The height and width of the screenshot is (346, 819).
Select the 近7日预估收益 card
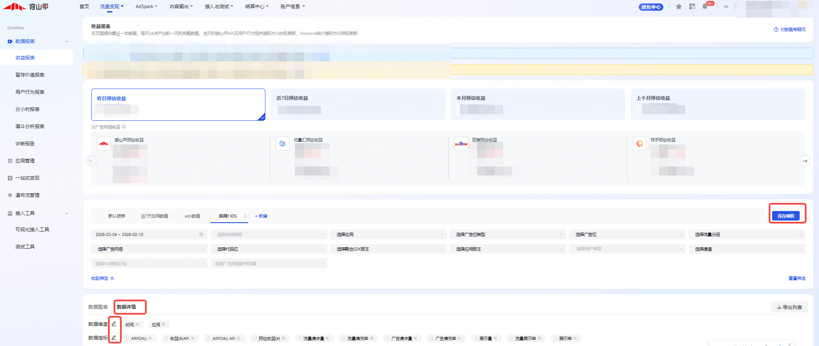pos(357,104)
